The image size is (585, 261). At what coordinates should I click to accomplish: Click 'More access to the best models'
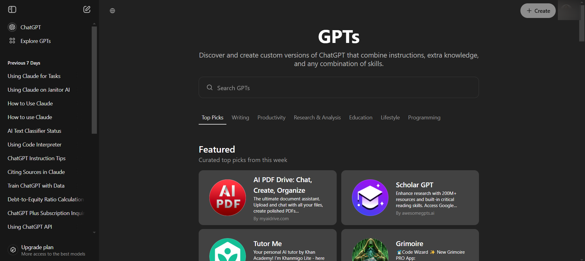coord(53,254)
